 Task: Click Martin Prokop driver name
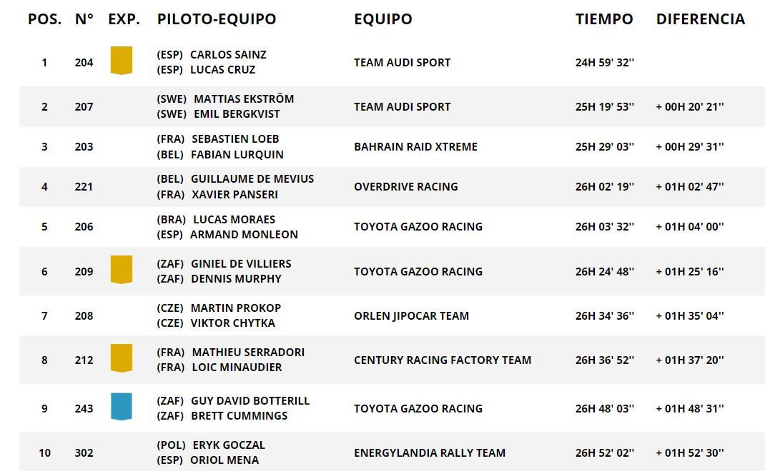tap(236, 308)
